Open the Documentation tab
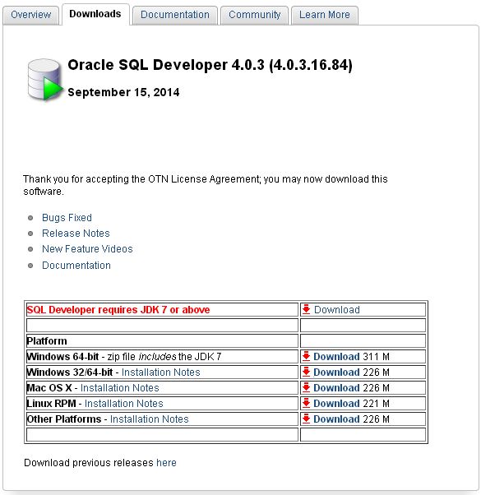Viewport: 481px width, 495px height. click(175, 15)
